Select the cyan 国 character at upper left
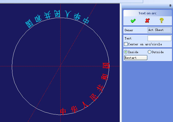Viewport: 173px width, 122px height. [x=29, y=24]
